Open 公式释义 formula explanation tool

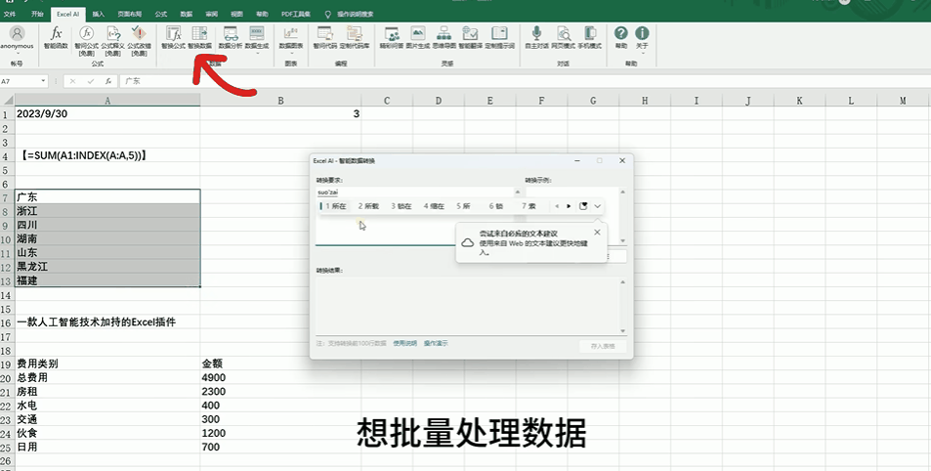112,33
